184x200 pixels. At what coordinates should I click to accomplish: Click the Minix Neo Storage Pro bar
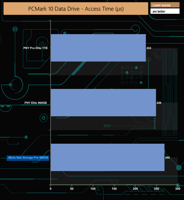[108, 157]
